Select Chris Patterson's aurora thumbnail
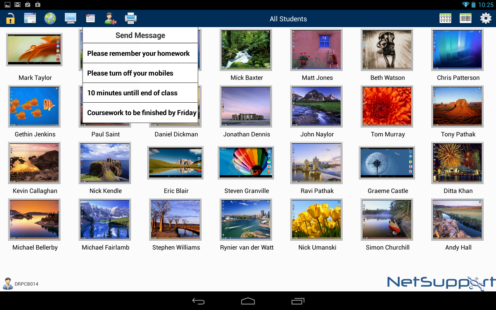Screen dimensions: 496x310 [x=458, y=50]
